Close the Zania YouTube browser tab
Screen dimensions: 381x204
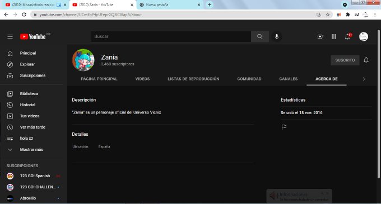132,4
